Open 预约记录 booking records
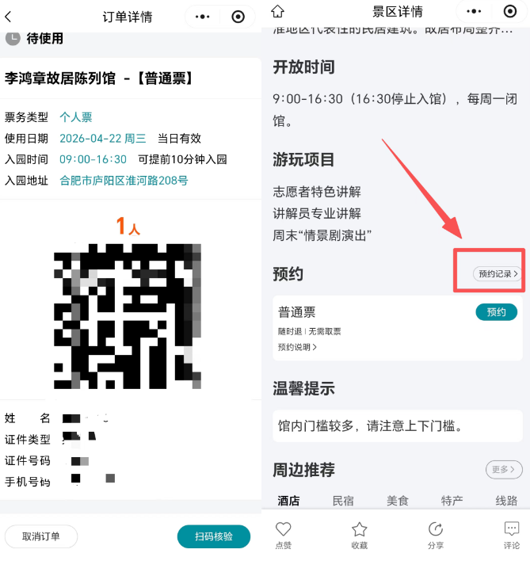 pos(498,273)
